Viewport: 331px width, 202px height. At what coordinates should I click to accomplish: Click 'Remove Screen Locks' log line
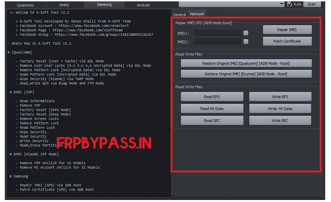pyautogui.click(x=37, y=119)
